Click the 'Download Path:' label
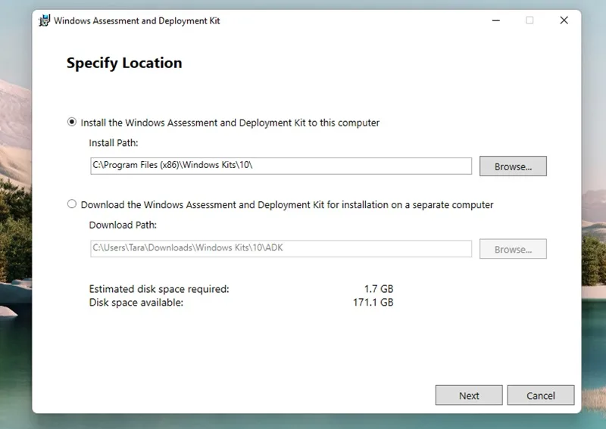 [123, 225]
